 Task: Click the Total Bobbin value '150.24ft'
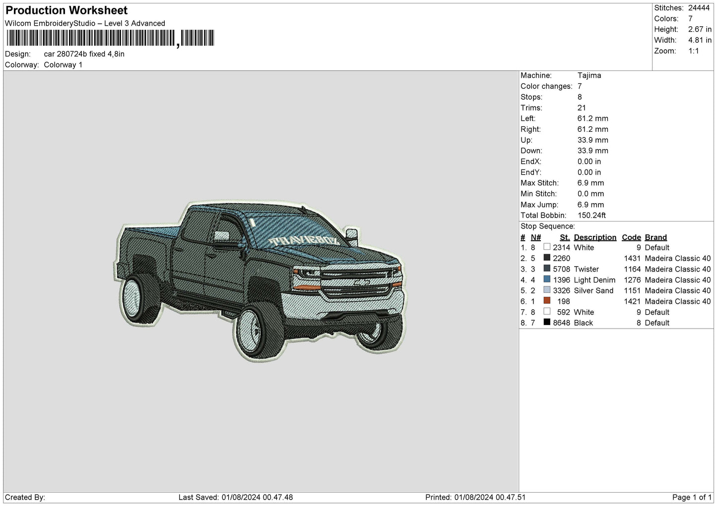(x=591, y=216)
